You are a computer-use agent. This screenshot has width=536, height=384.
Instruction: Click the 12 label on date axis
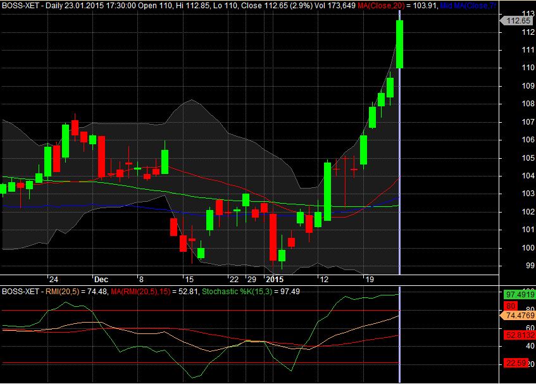pyautogui.click(x=324, y=280)
